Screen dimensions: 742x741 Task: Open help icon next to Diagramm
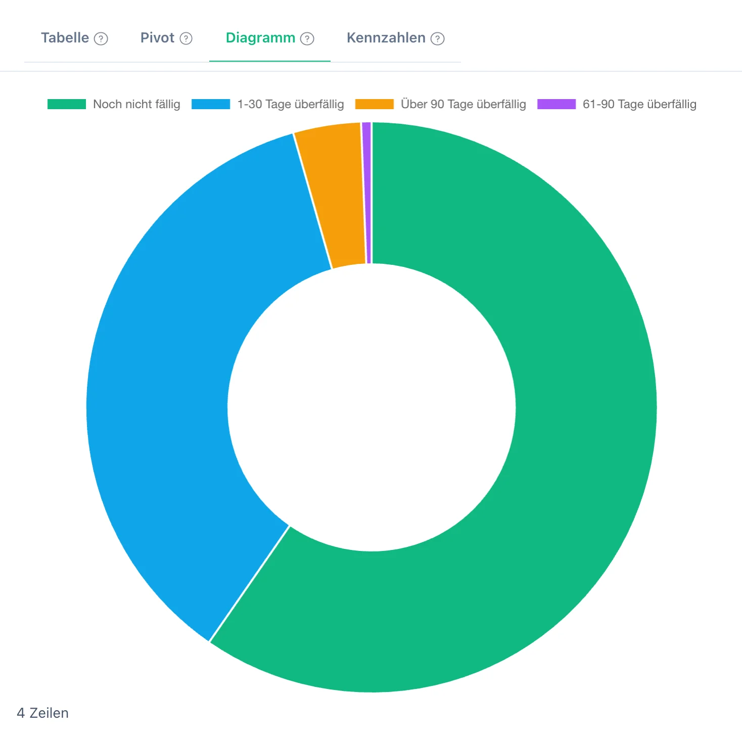[x=307, y=38]
